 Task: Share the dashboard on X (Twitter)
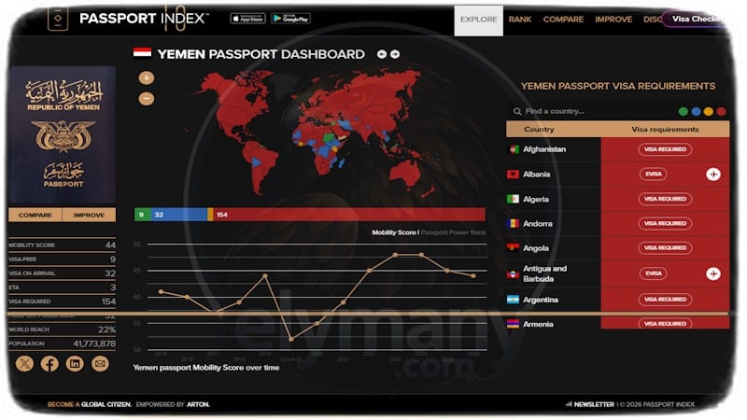click(24, 364)
